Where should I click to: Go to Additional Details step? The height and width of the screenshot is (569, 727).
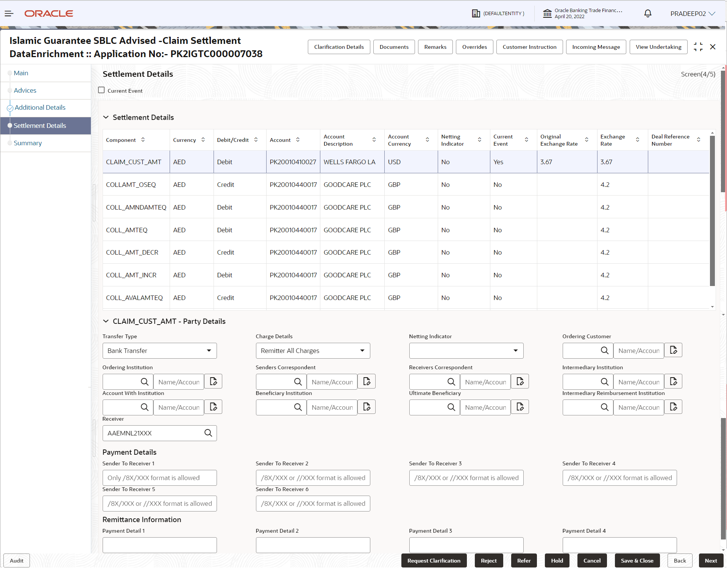pos(40,107)
